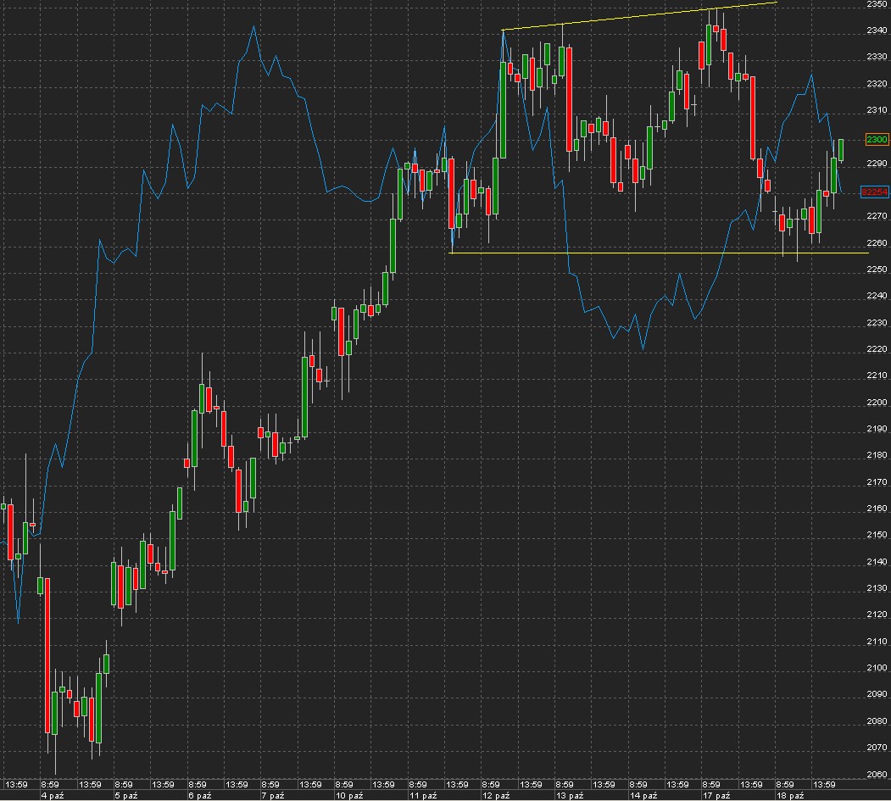Click the 2100 price axis label
The height and width of the screenshot is (801, 891).
point(877,668)
